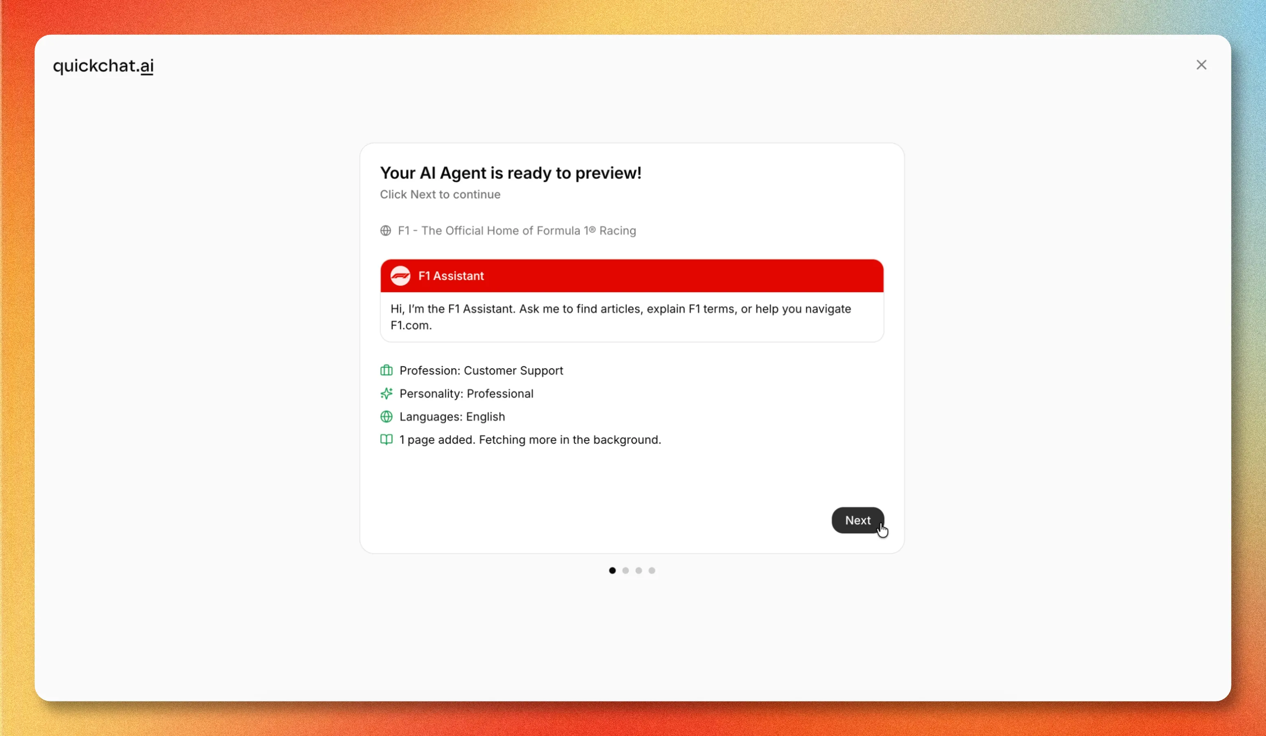Viewport: 1266px width, 736px height.
Task: Jump to the fourth step dot indicator
Action: pos(652,570)
